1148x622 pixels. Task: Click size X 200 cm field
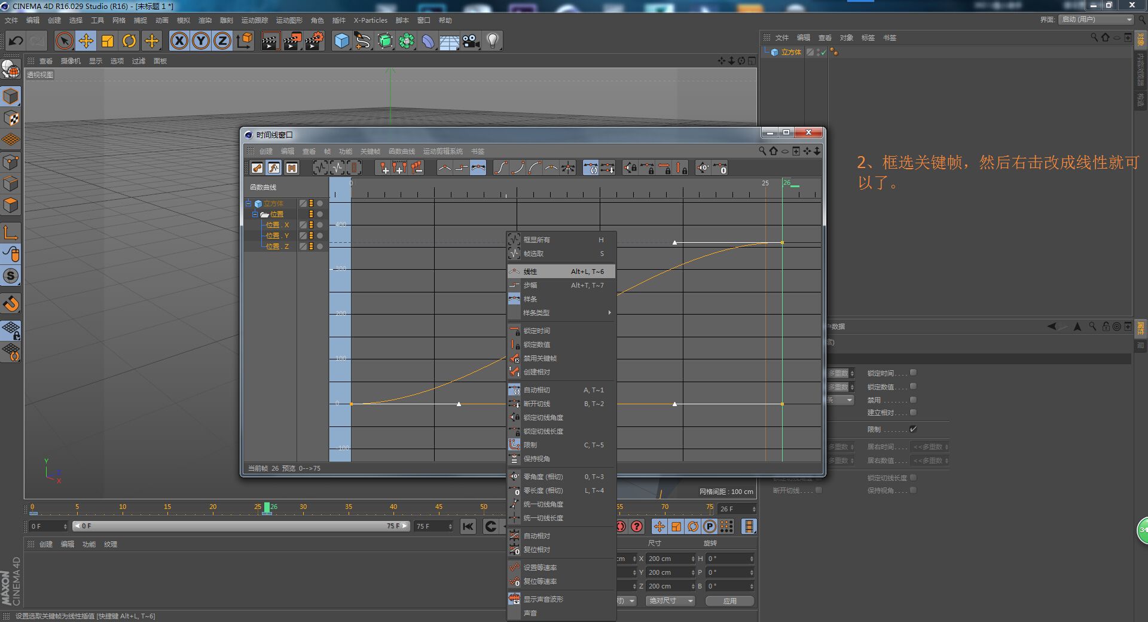point(671,559)
